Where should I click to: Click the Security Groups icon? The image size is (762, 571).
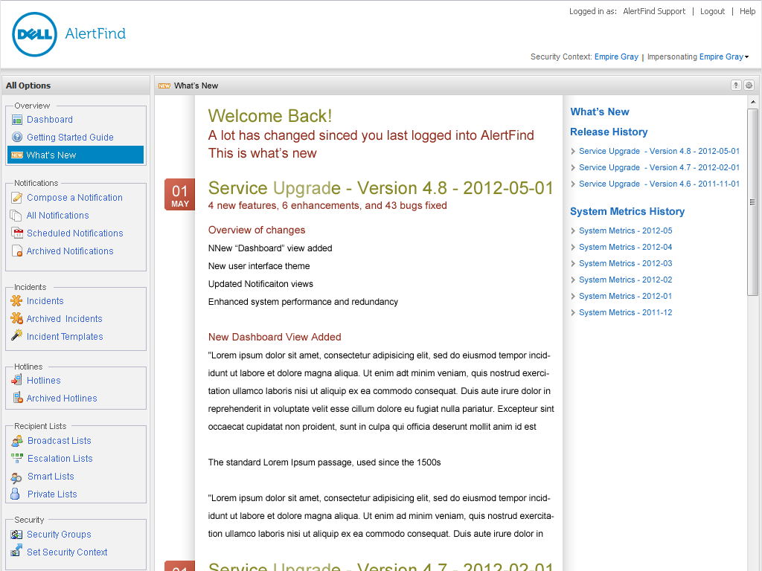(16, 535)
